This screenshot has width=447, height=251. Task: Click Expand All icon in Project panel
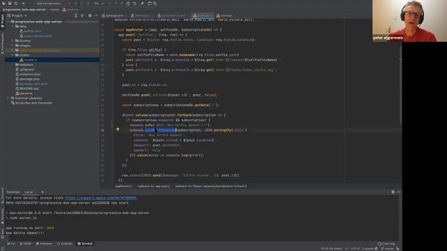tap(76, 15)
